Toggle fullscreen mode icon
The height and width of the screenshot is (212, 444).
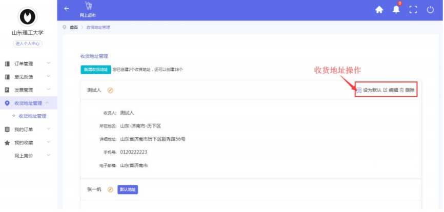(413, 9)
